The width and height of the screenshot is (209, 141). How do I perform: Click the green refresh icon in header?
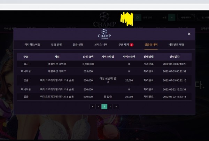138,17
